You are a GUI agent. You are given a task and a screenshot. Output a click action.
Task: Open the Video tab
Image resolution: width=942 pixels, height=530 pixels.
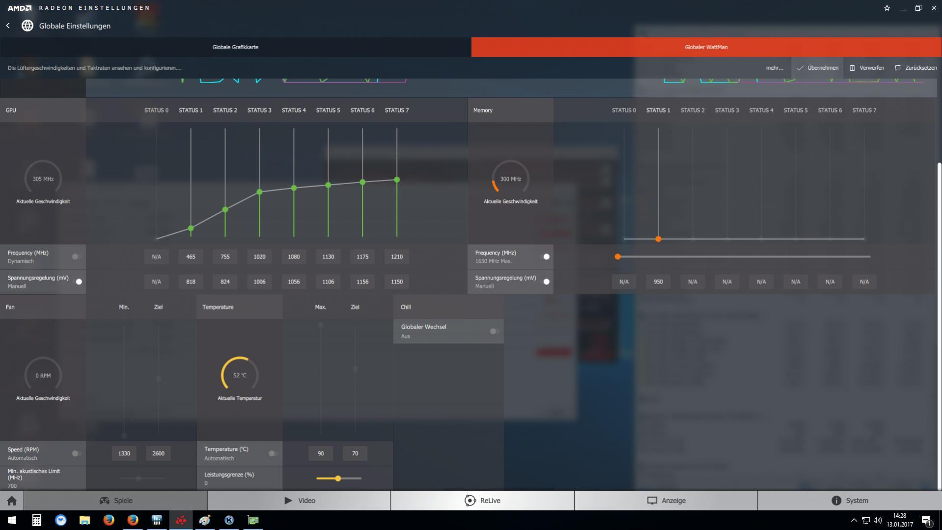[299, 501]
